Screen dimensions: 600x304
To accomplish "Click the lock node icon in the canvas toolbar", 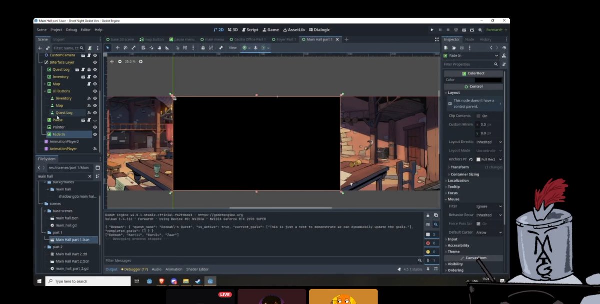I will coord(203,48).
